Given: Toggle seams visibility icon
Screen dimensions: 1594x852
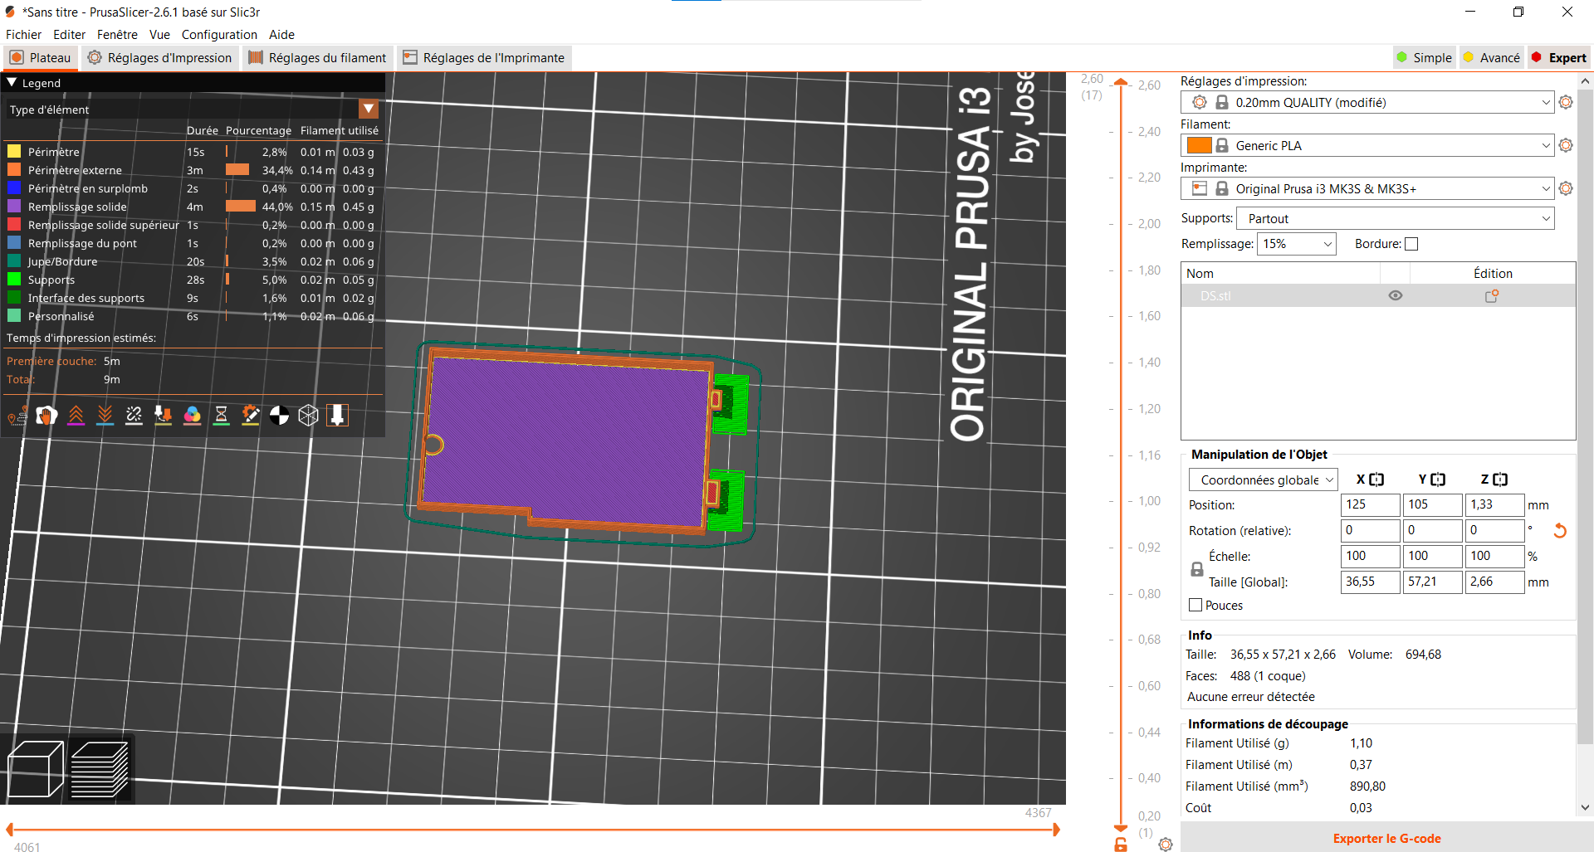Looking at the screenshot, I should [x=134, y=416].
